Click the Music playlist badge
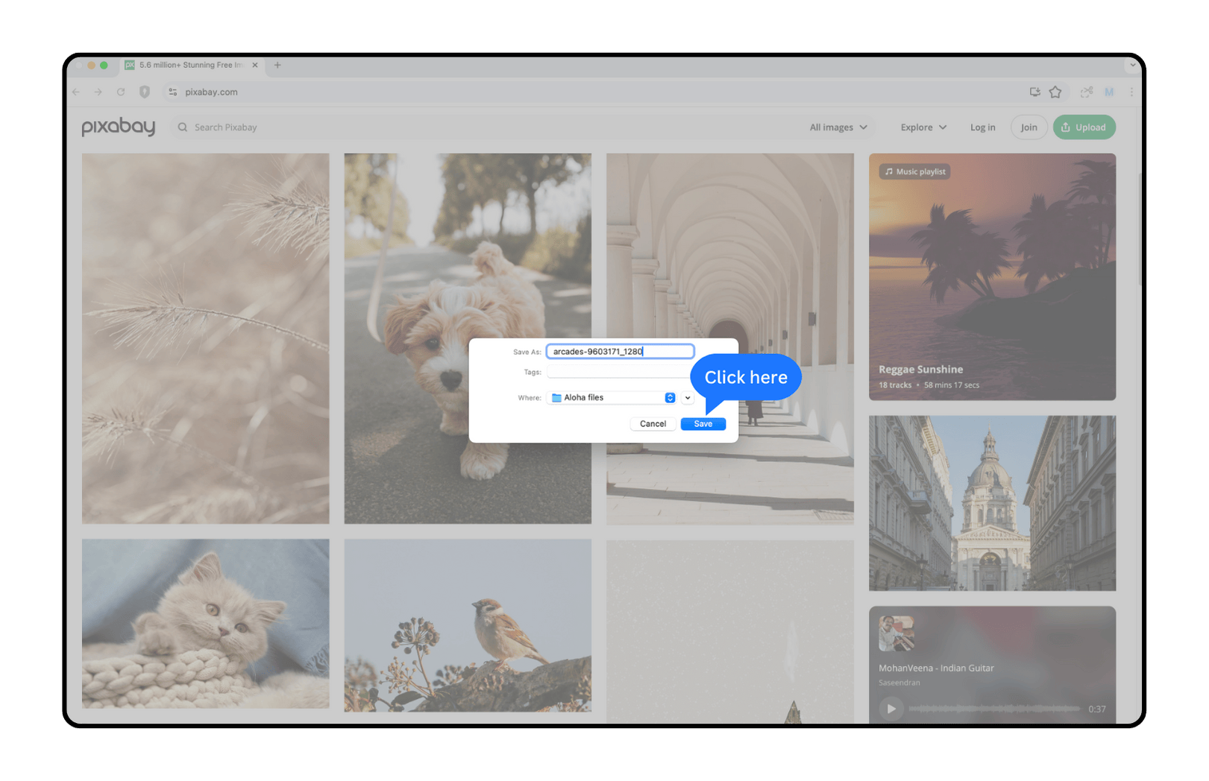The width and height of the screenshot is (1209, 781). pyautogui.click(x=914, y=171)
